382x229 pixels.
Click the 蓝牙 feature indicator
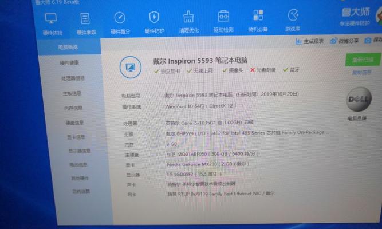pyautogui.click(x=291, y=70)
